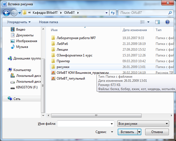Select ОЭинформатики 1 курс folder icon
Screen dimensions: 176x141
point(53,55)
